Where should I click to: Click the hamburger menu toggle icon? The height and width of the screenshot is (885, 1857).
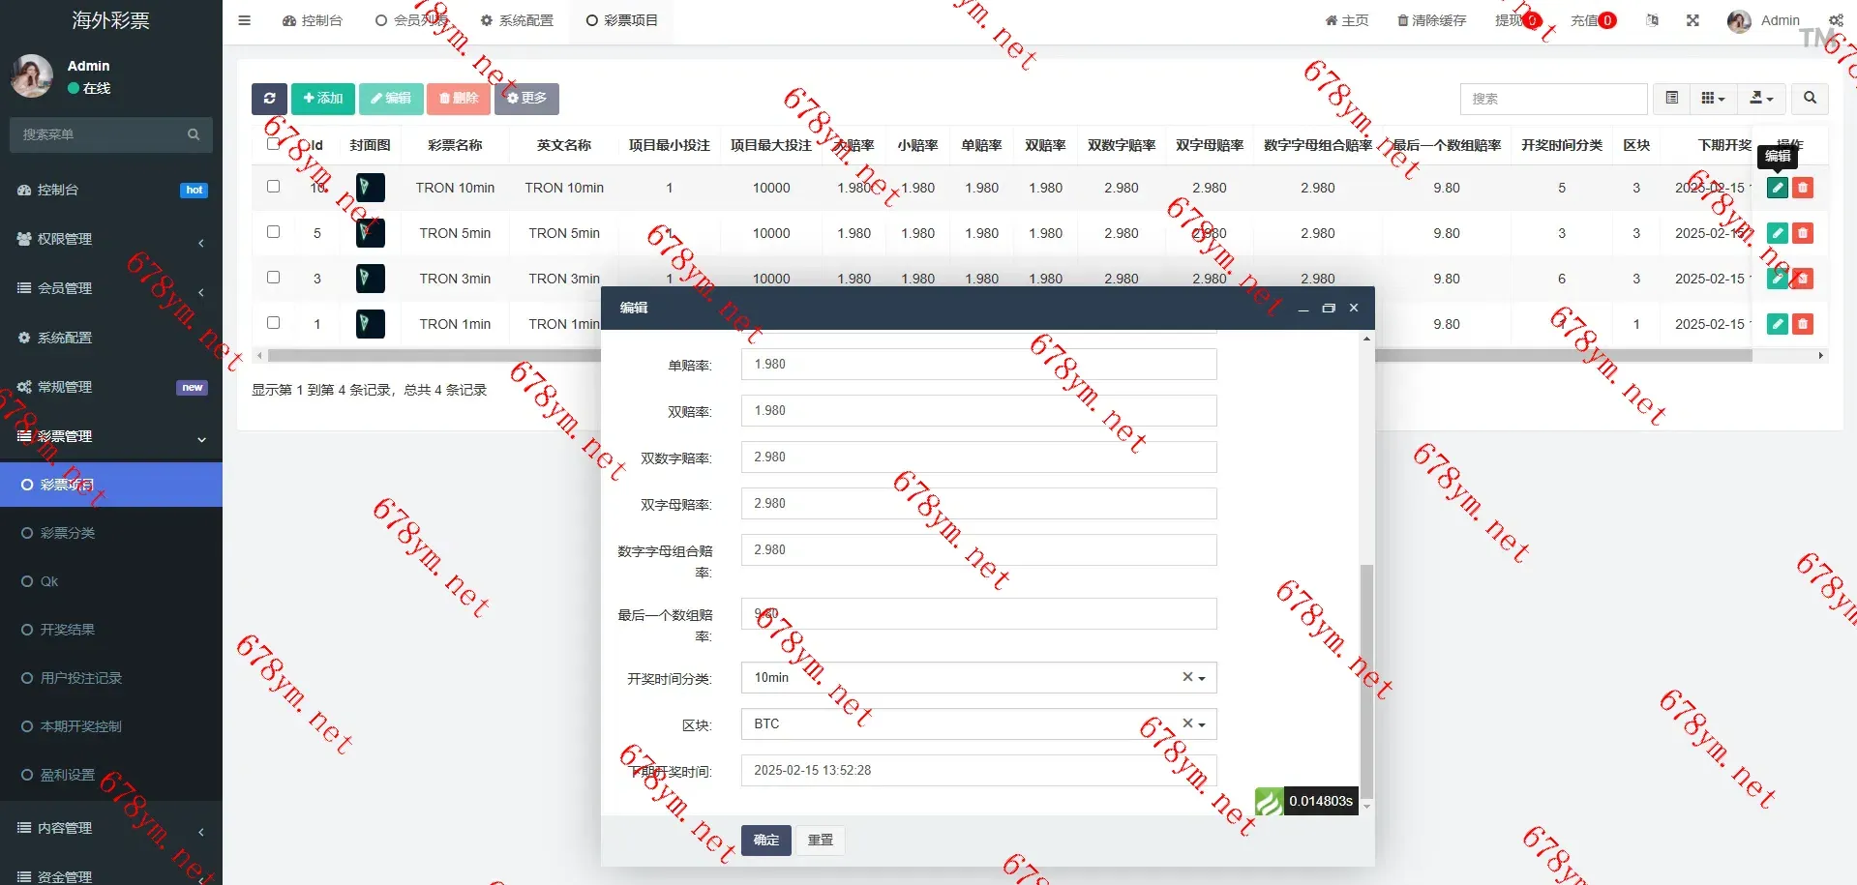pos(245,20)
